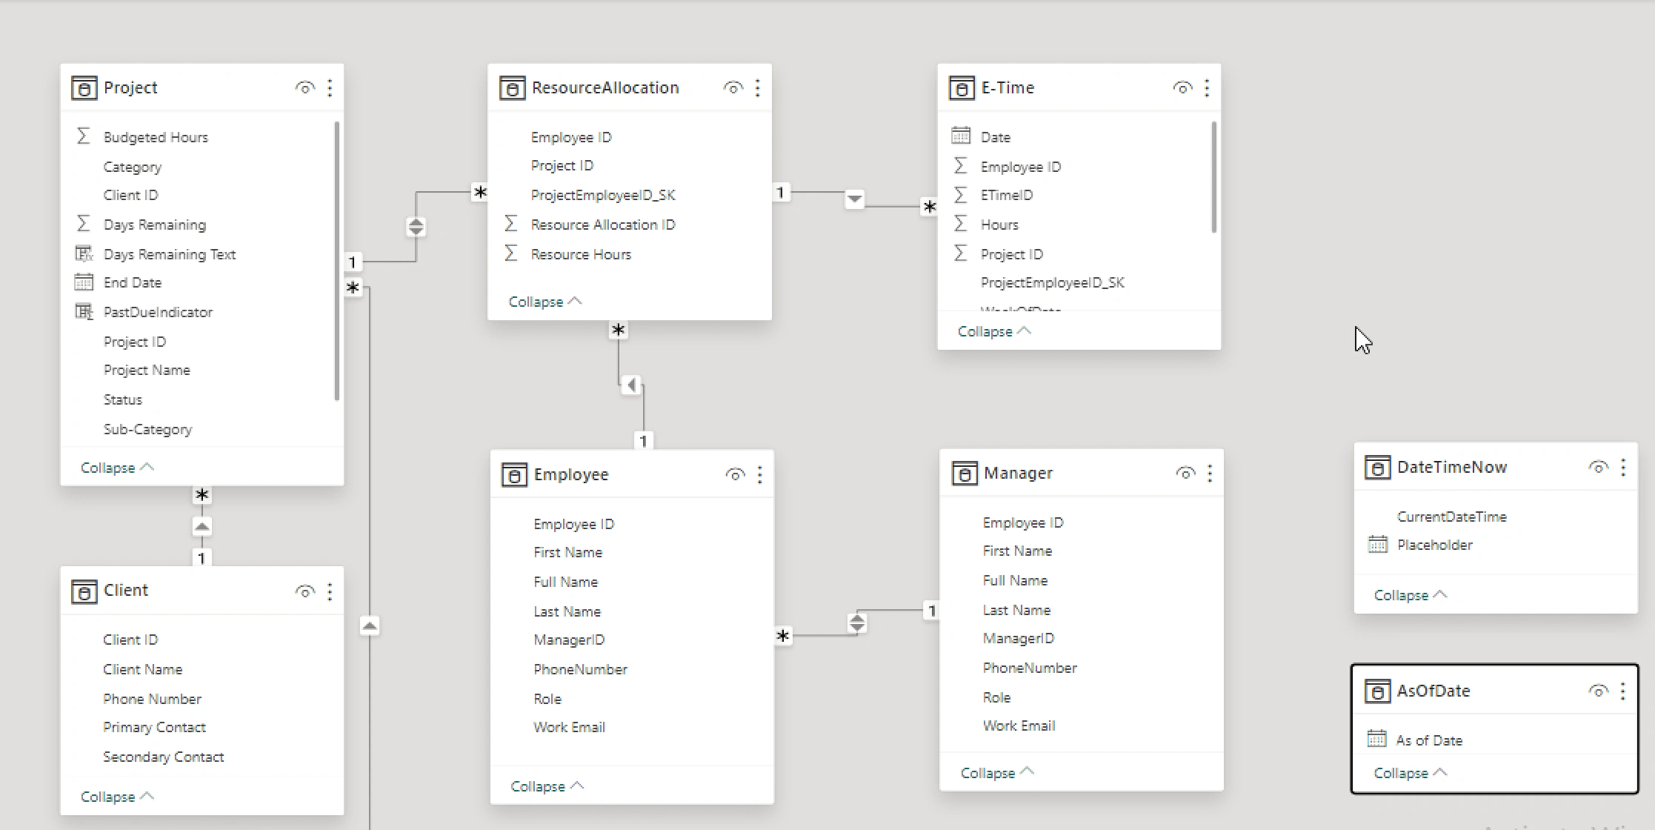Select ResourceAllocation to E-Time relationship arrow
The width and height of the screenshot is (1655, 830).
(854, 199)
